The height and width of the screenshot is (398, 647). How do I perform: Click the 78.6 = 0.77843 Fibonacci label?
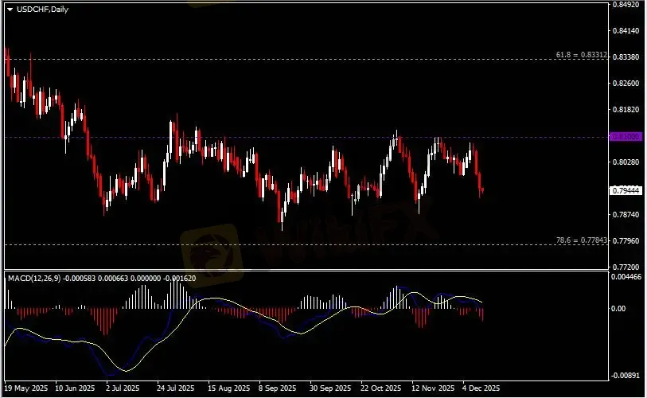581,240
